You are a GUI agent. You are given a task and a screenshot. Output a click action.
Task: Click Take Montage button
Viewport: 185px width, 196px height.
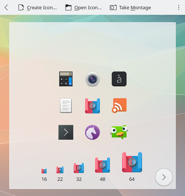coord(130,7)
